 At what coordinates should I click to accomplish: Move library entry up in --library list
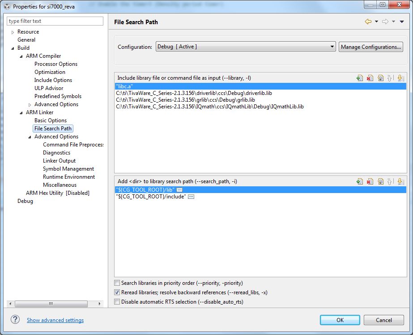coord(390,78)
